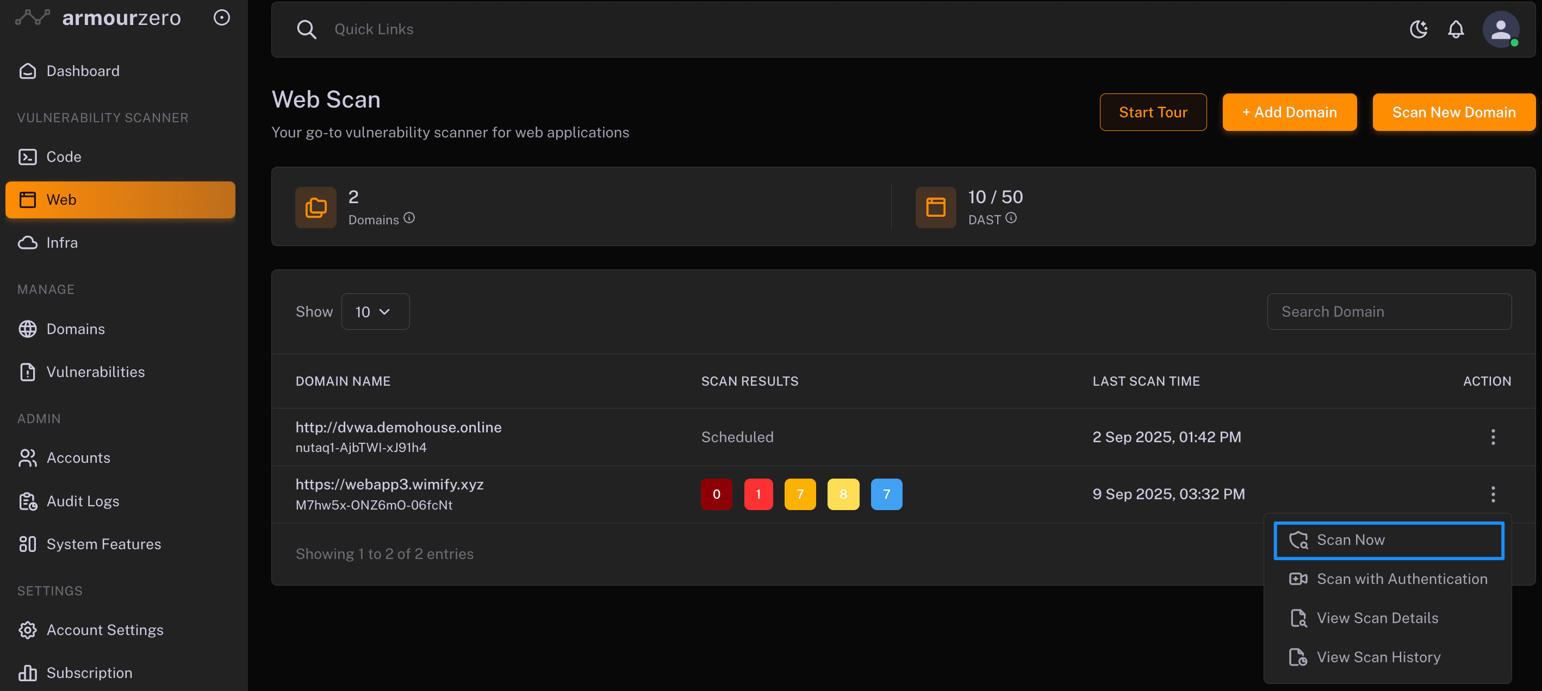The image size is (1542, 691).
Task: Click the blue severity badge showing 7
Action: point(886,494)
